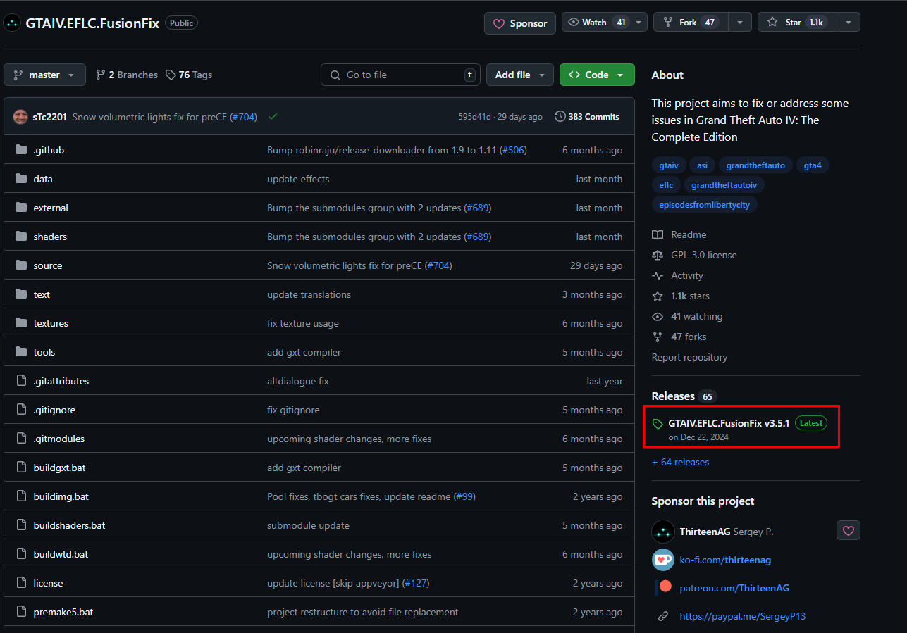Open the master branch selector dropdown
The width and height of the screenshot is (907, 633).
click(x=44, y=75)
